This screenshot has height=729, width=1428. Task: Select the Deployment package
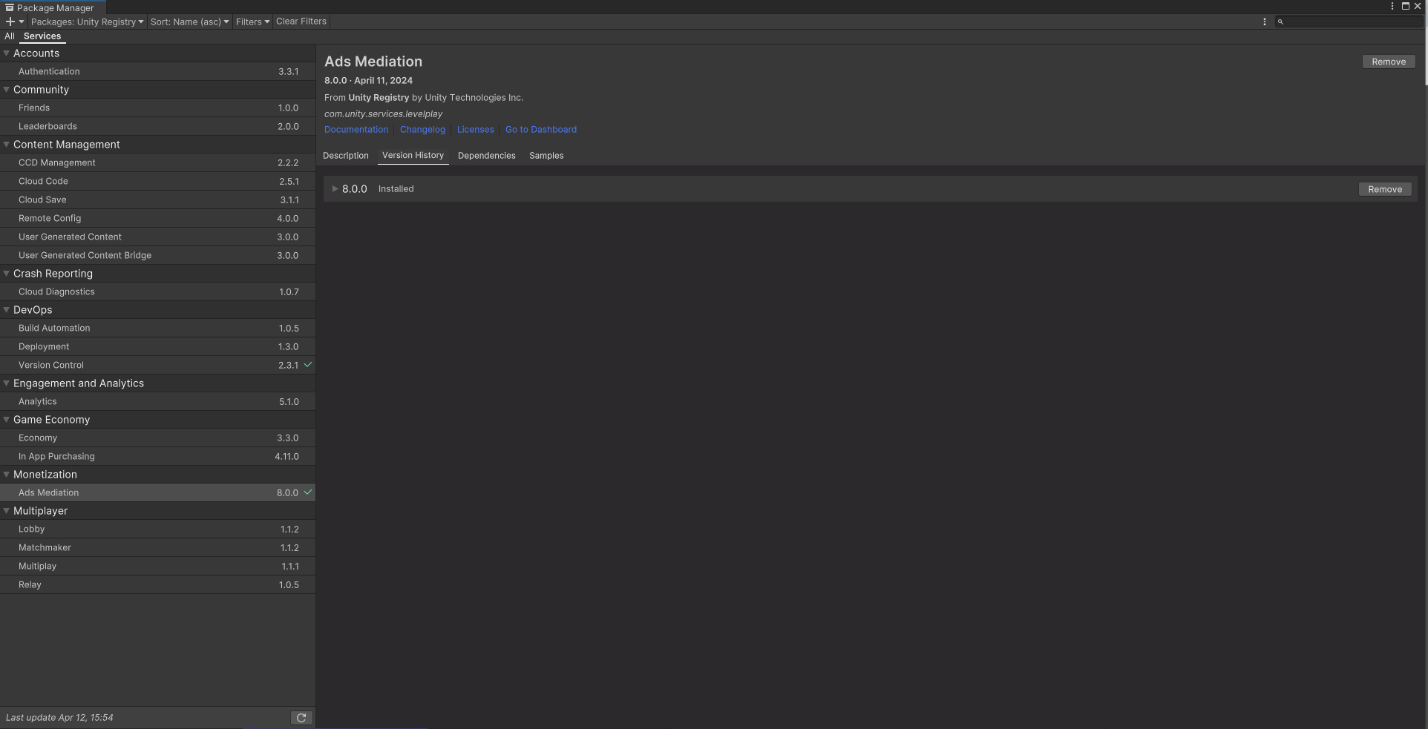click(x=157, y=347)
